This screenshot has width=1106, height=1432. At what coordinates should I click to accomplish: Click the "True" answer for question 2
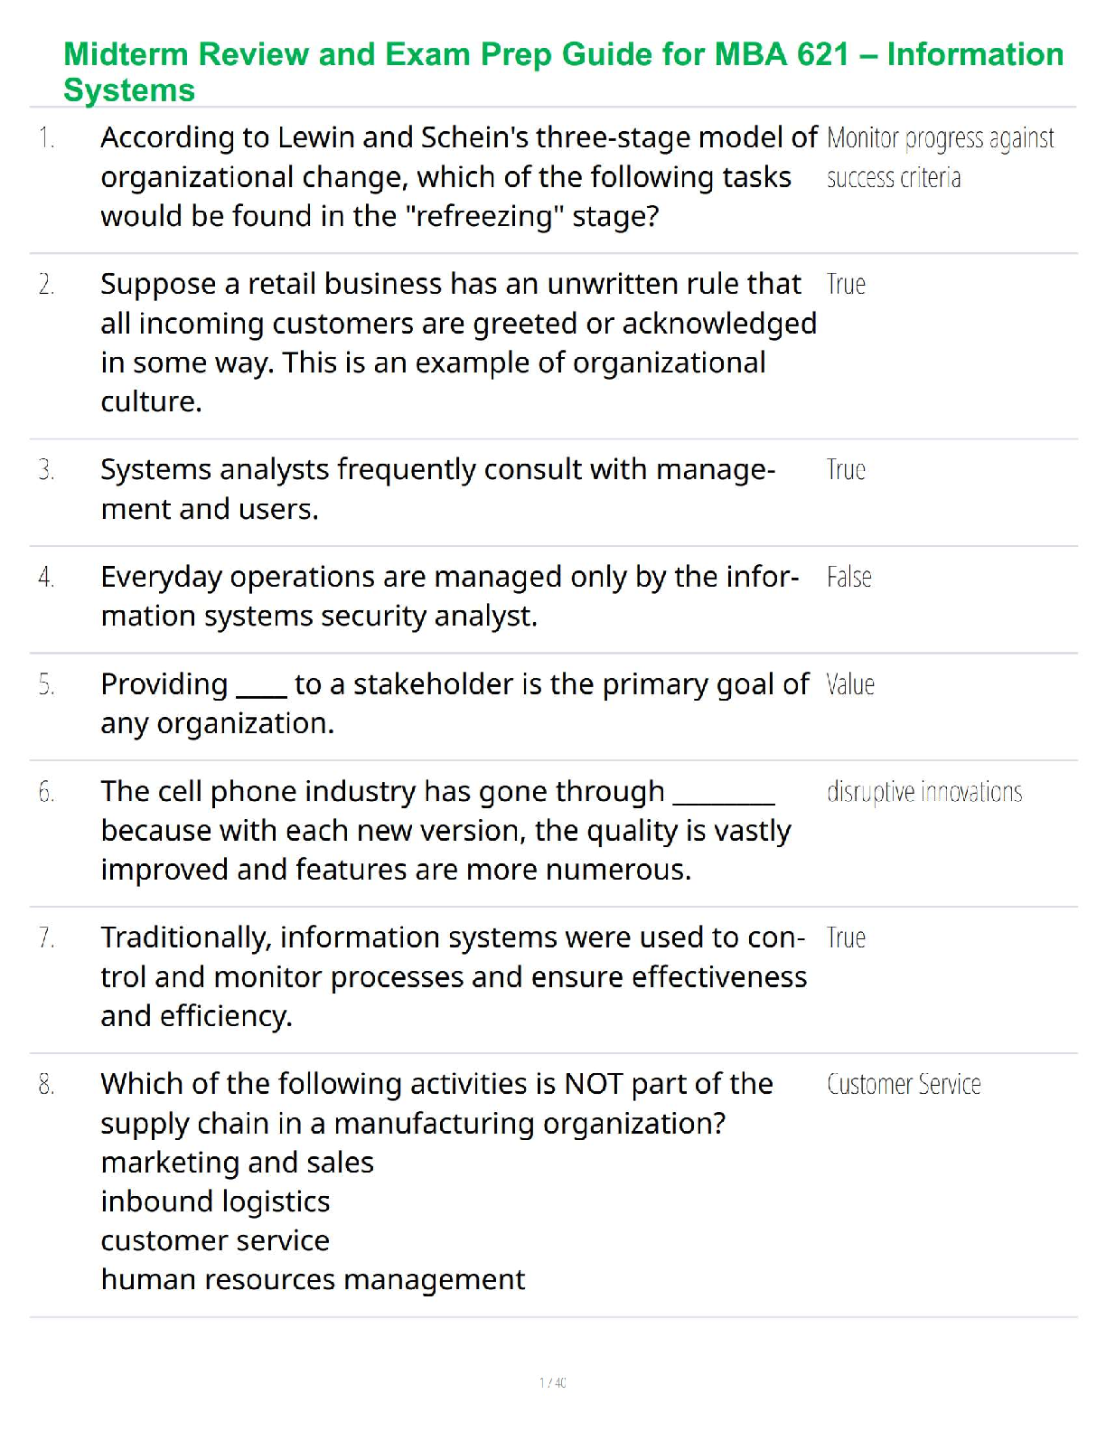pos(846,285)
